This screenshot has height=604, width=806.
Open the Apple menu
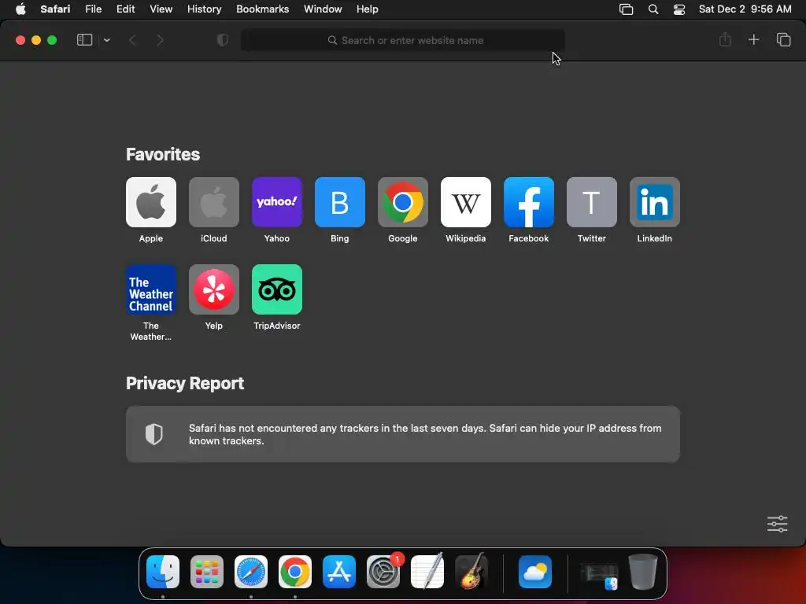point(20,9)
